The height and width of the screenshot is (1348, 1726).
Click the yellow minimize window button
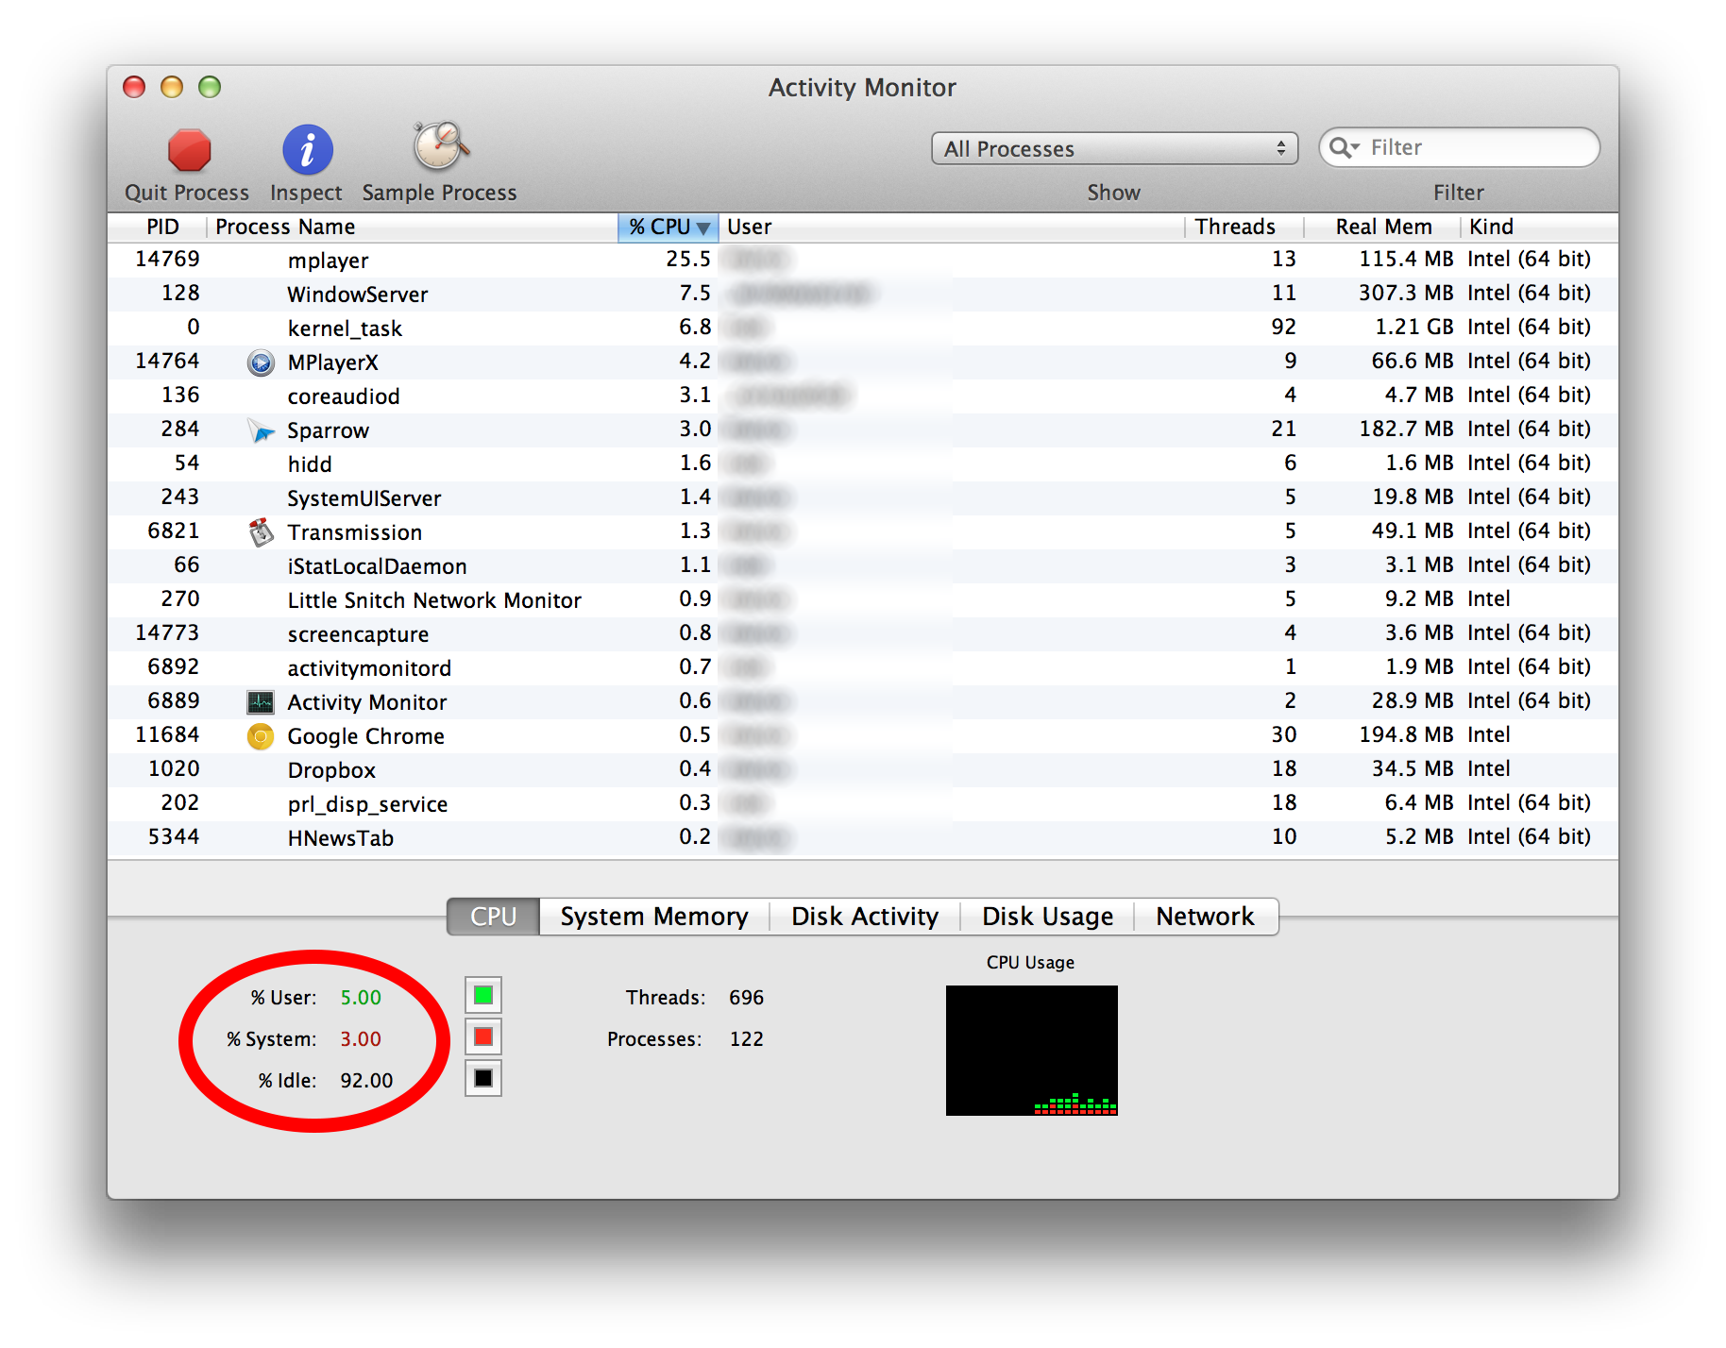pos(172,87)
